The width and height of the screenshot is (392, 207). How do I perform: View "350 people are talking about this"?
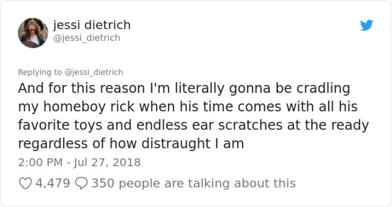pyautogui.click(x=193, y=183)
